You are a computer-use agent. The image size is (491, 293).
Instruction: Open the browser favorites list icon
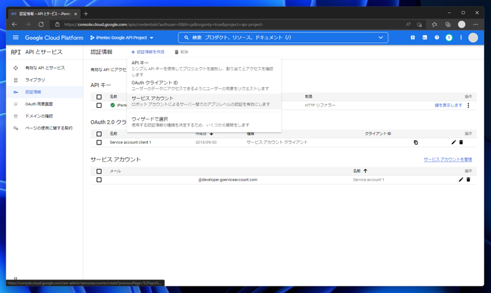[x=434, y=25]
